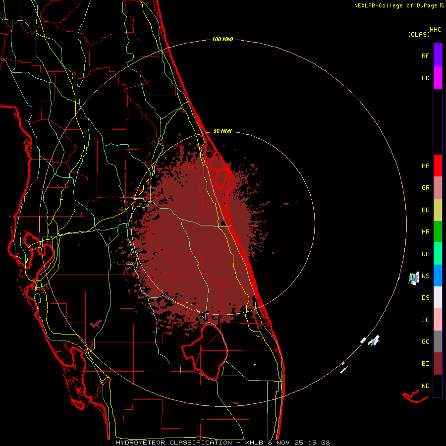Click the RF legend label
Screen dimensions: 446x446
coord(425,56)
